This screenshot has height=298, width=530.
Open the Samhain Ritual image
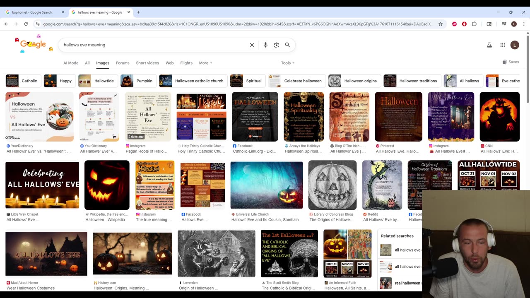coord(349,117)
